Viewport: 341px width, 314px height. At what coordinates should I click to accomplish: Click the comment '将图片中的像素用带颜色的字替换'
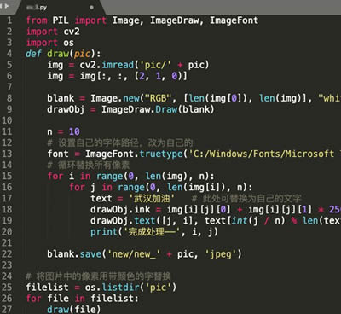[x=103, y=276]
